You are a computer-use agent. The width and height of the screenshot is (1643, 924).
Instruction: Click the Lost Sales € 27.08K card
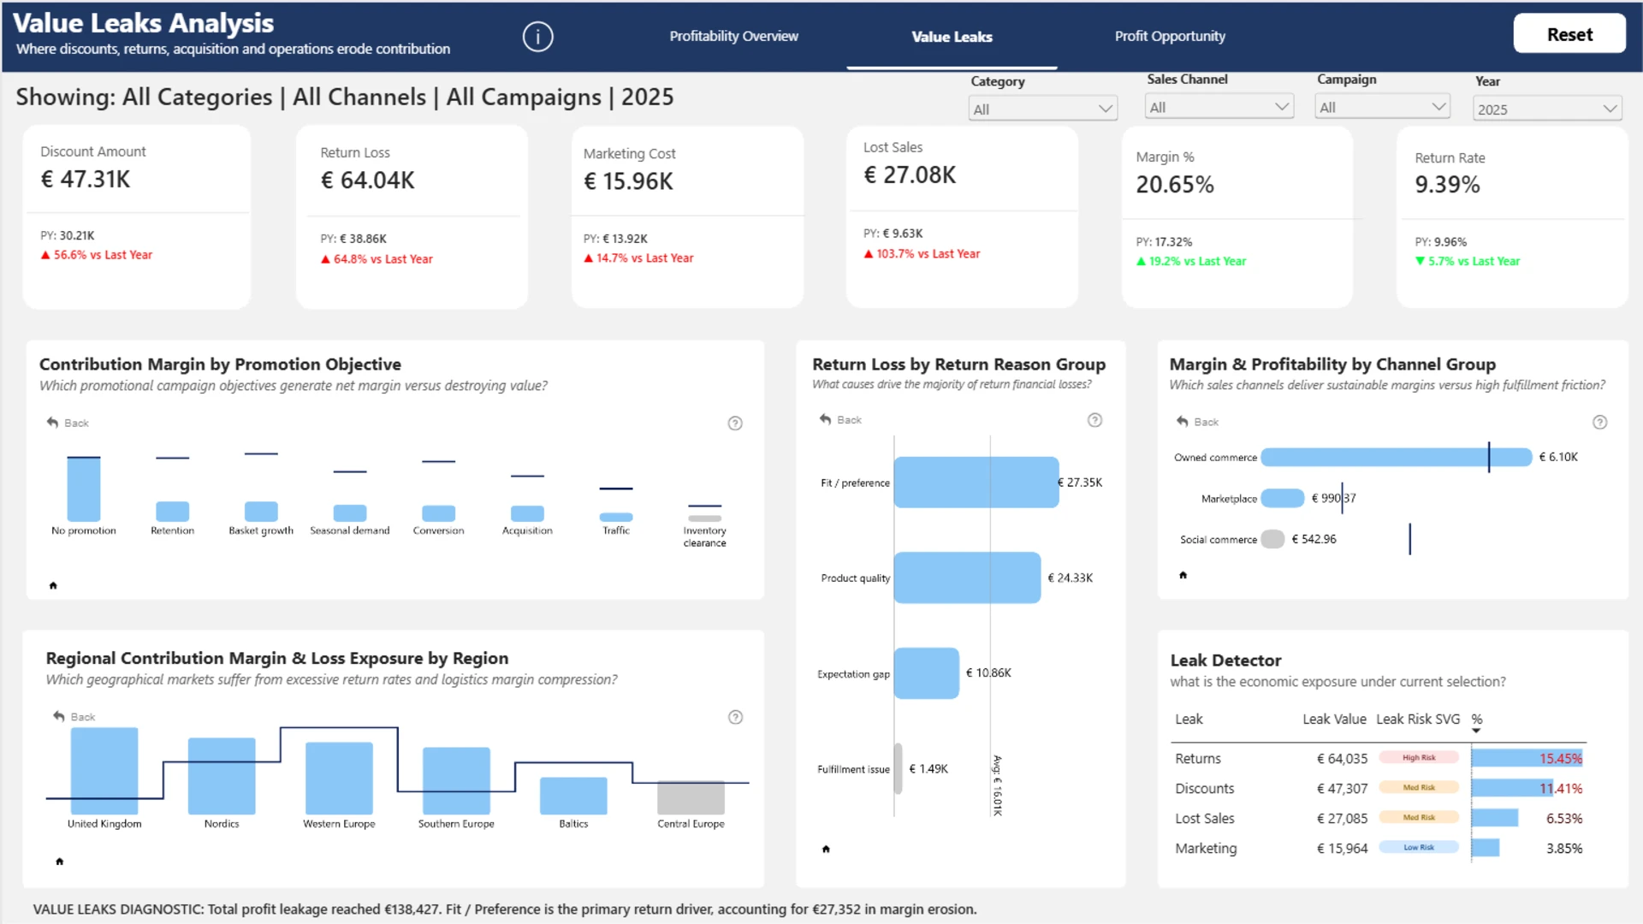(x=962, y=216)
